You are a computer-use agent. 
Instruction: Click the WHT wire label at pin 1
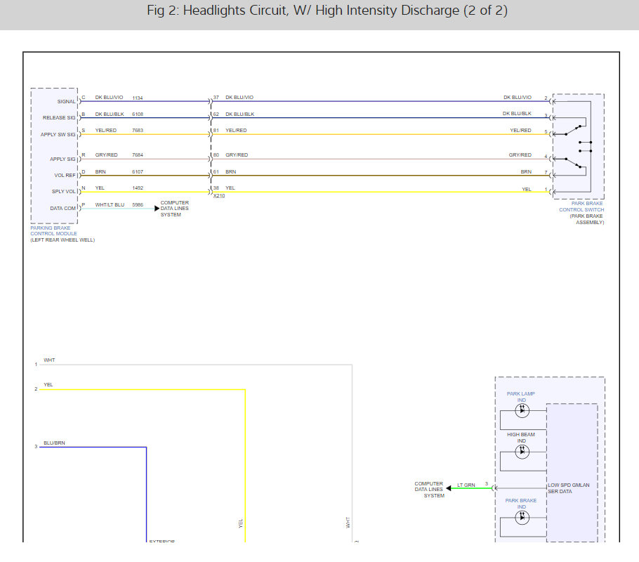tap(49, 360)
